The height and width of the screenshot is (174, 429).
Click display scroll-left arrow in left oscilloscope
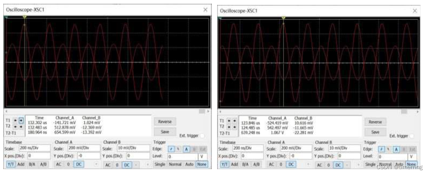pyautogui.click(x=6, y=111)
